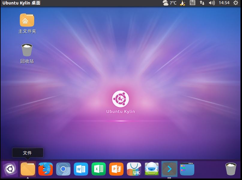Image resolution: width=242 pixels, height=180 pixels.
Task: Open the WPS Spreadsheets (X) icon
Action: click(x=99, y=169)
